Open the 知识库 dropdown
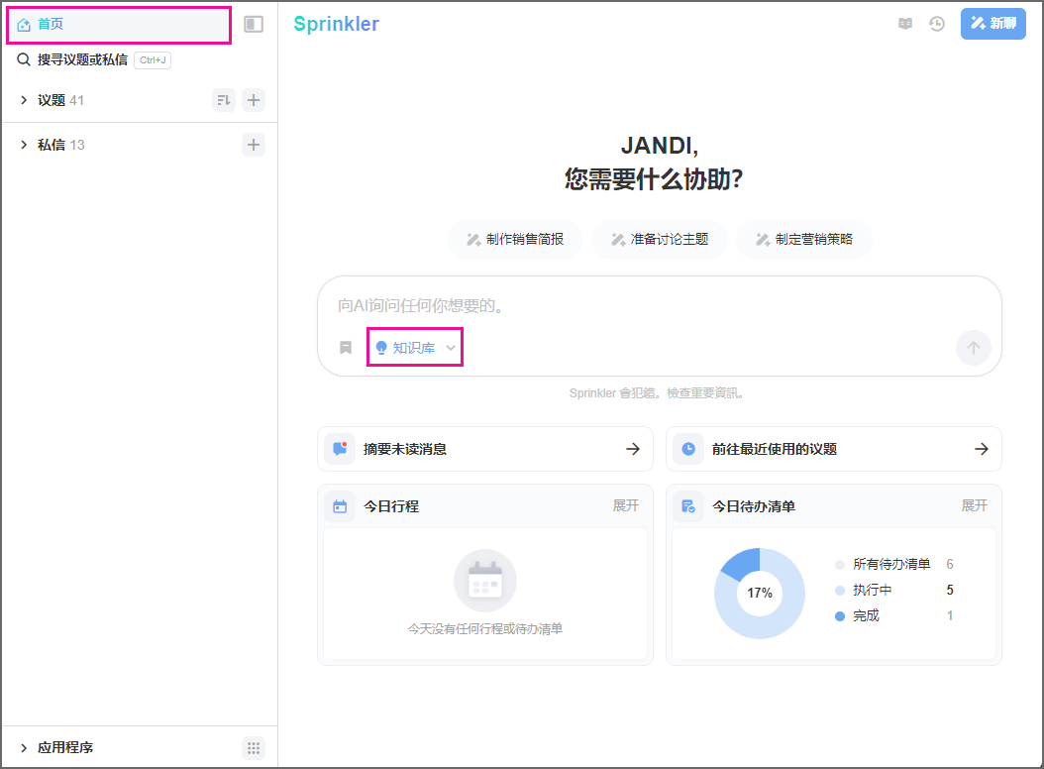Viewport: 1044px width, 769px height. pyautogui.click(x=415, y=347)
